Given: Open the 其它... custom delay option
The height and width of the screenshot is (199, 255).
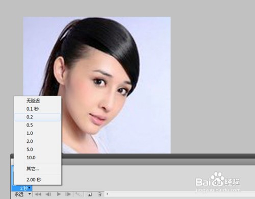Looking at the screenshot, I should point(38,169).
